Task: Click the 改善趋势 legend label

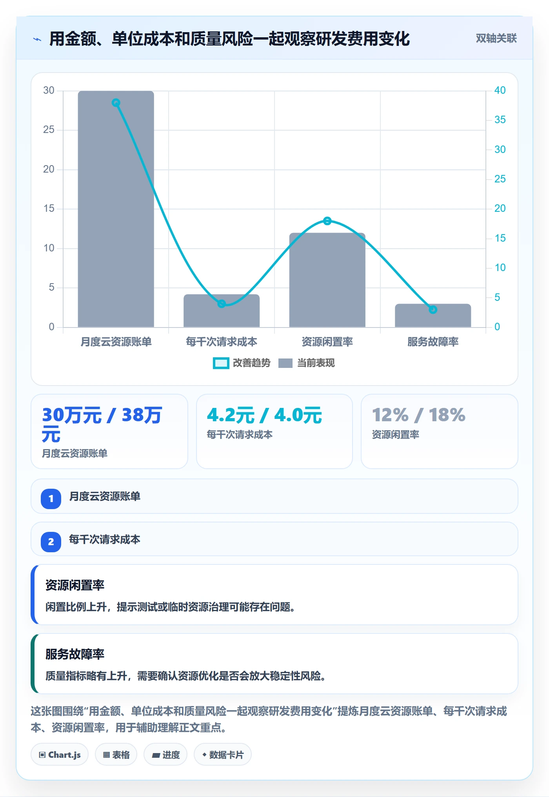Action: 251,363
